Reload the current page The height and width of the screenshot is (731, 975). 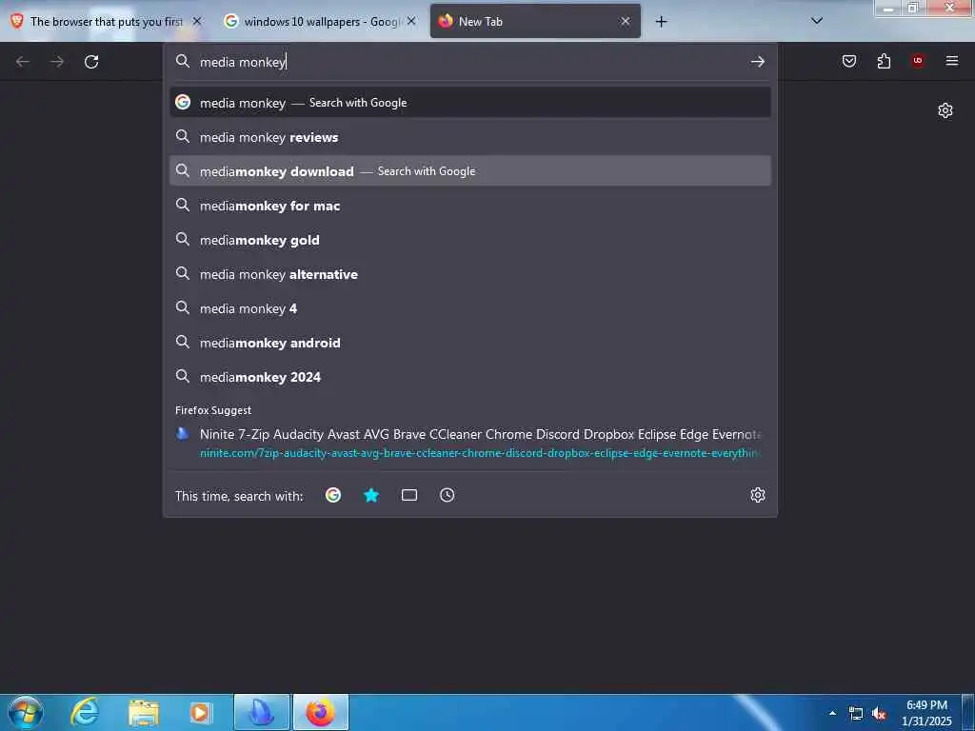[91, 62]
